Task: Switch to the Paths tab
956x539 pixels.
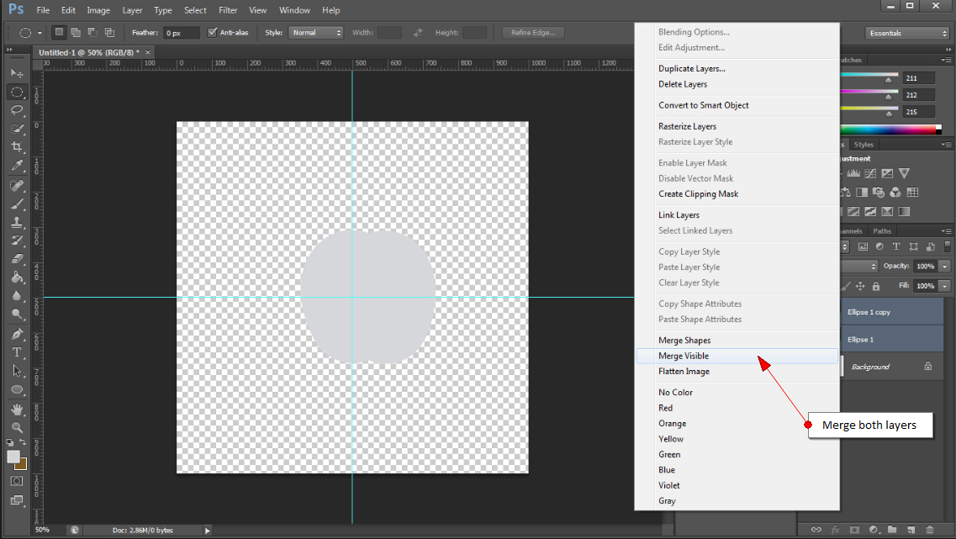Action: coord(881,230)
